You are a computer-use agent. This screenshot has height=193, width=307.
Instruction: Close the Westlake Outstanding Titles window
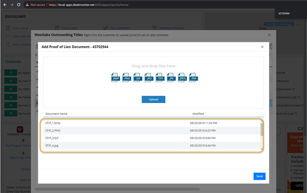[269, 35]
